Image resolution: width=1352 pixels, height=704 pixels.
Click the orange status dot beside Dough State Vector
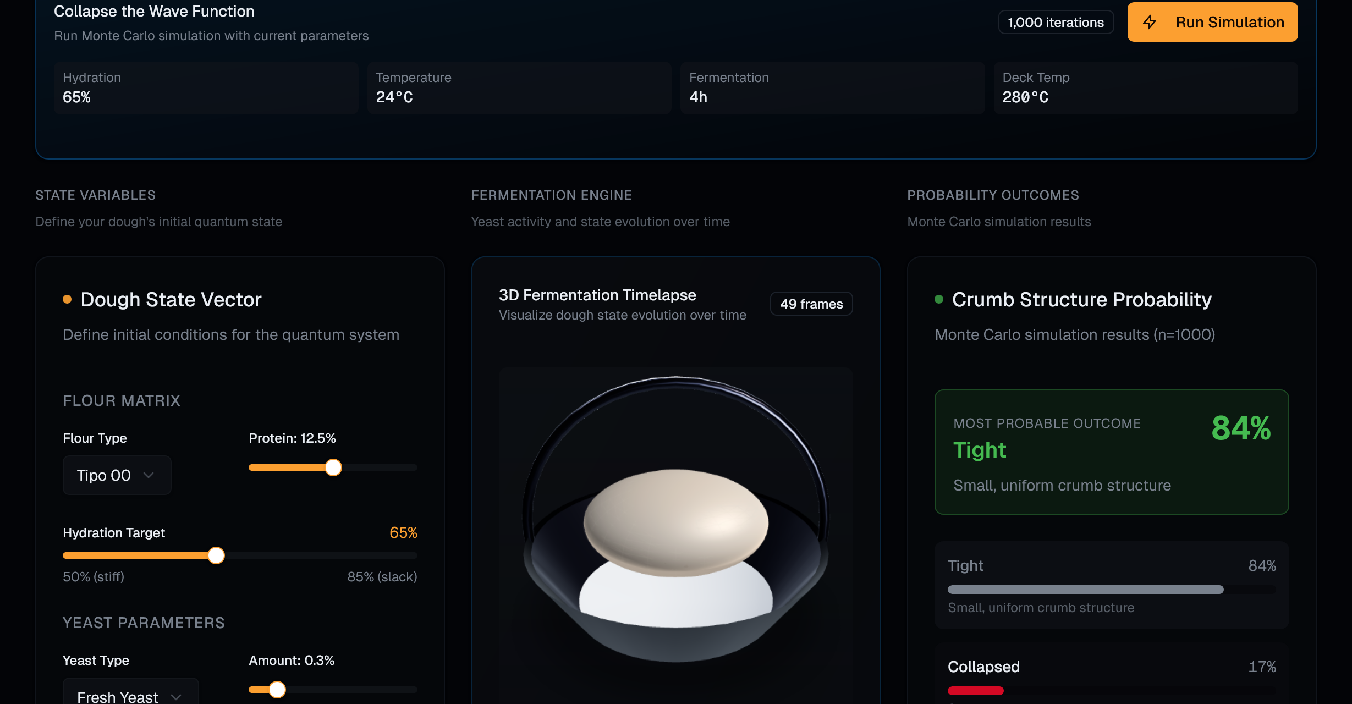click(67, 299)
